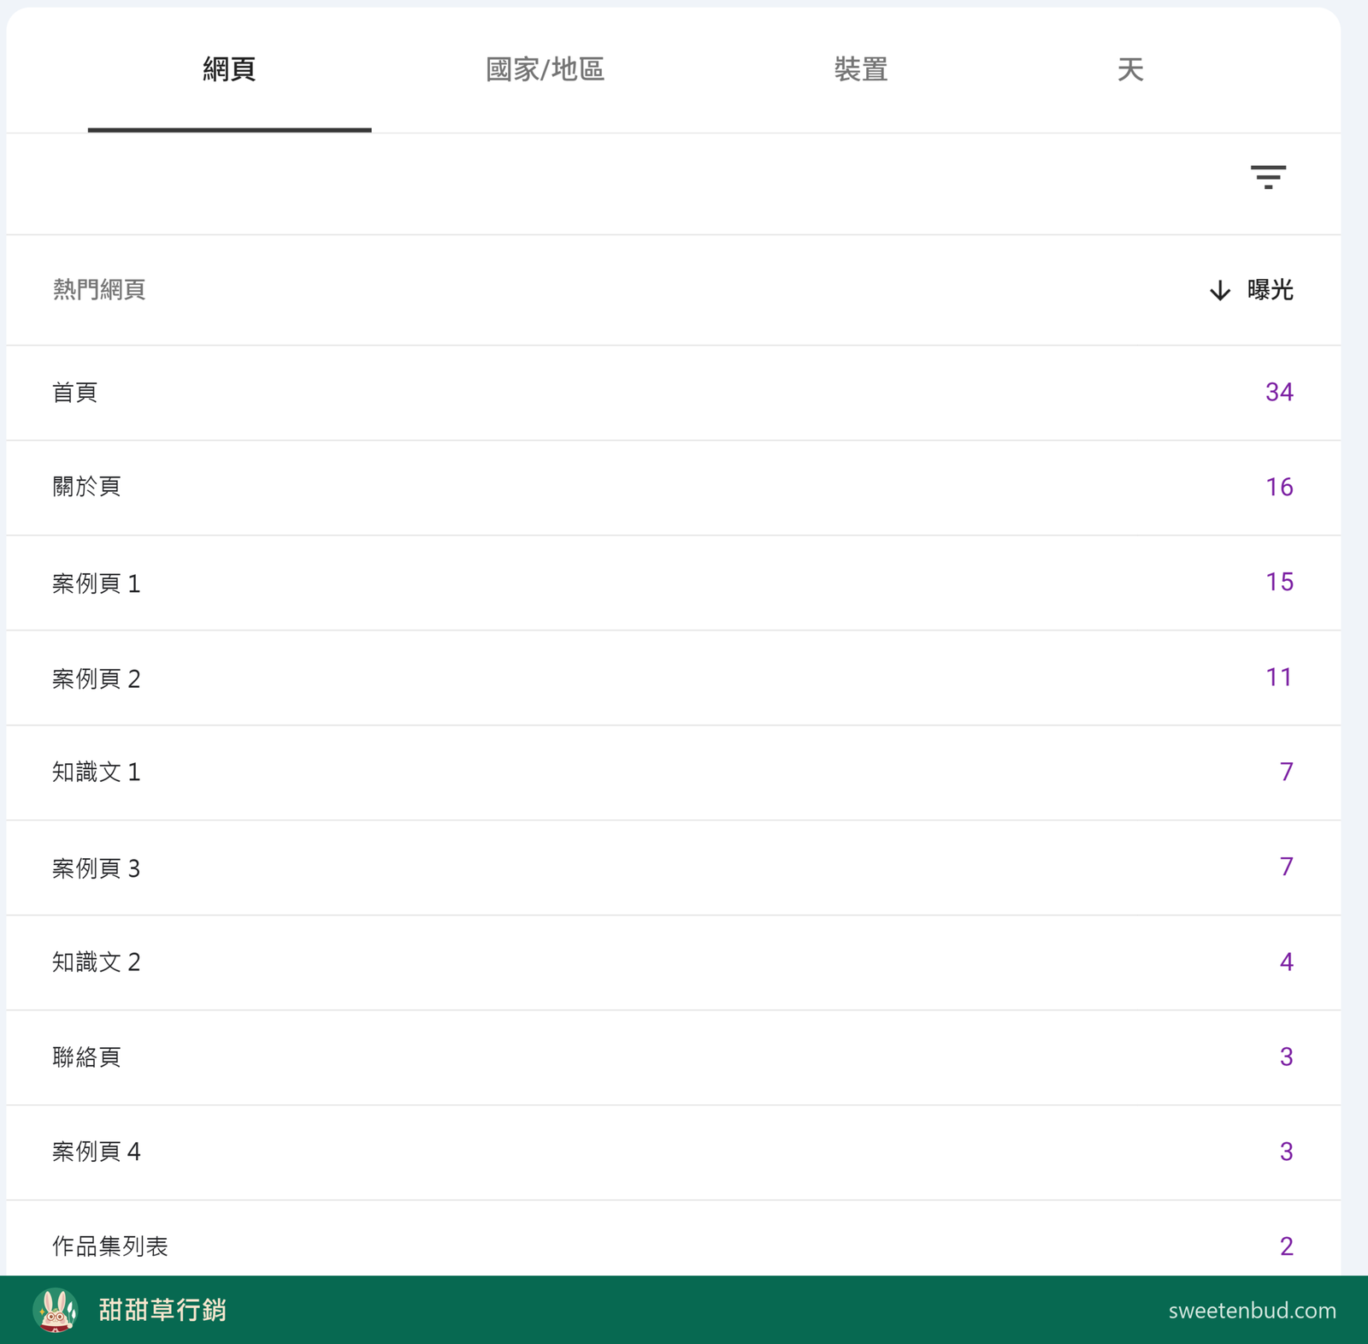Switch to the 國家/地區 tab
The height and width of the screenshot is (1344, 1368).
(545, 70)
